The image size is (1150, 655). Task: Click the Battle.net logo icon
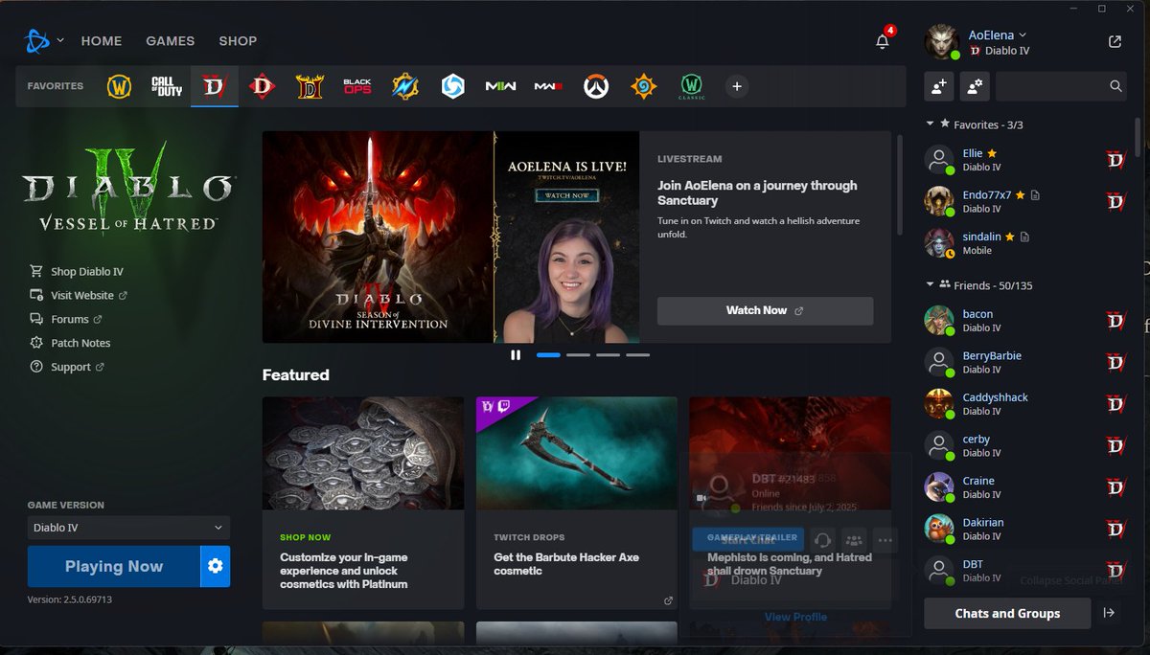coord(37,40)
